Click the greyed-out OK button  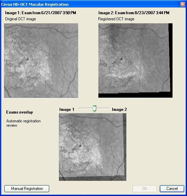(145, 189)
